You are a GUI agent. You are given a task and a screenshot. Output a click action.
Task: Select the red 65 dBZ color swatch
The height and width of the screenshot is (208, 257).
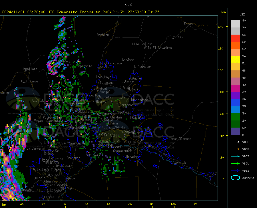235,38
